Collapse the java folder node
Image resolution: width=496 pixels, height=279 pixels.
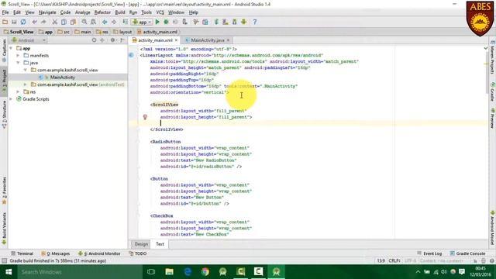coord(18,63)
